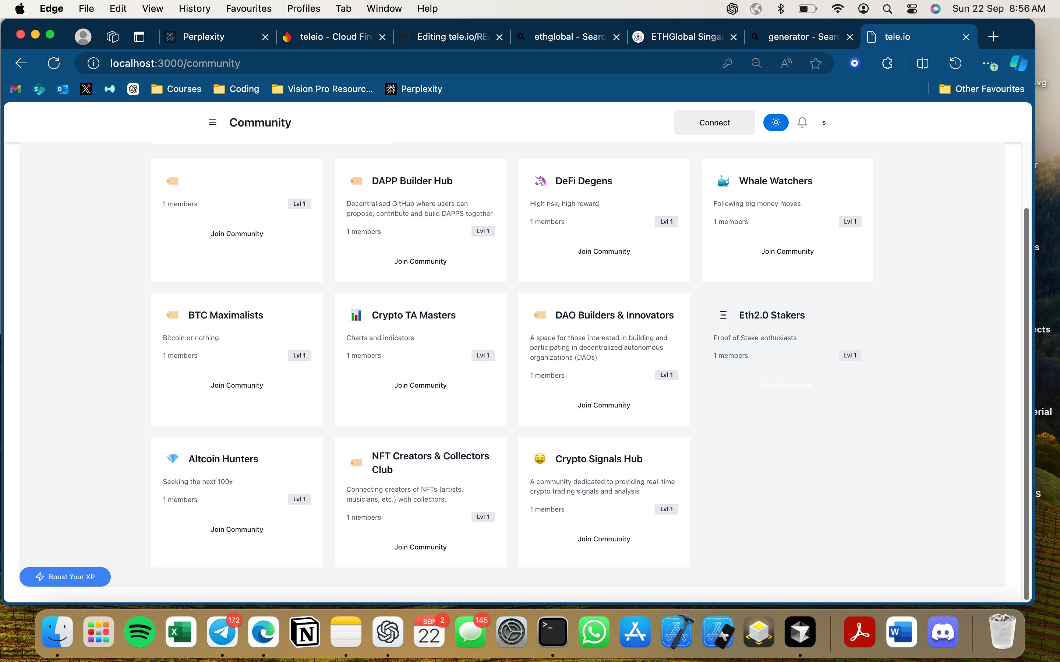
Task: Click the zoom out magnifier in address bar
Action: (x=756, y=63)
